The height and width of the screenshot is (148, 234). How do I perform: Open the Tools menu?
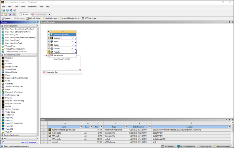tap(16, 7)
